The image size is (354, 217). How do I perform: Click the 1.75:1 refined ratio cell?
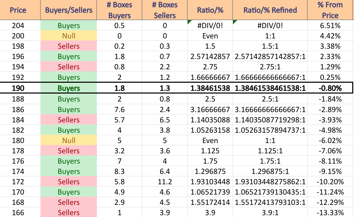tap(270, 161)
